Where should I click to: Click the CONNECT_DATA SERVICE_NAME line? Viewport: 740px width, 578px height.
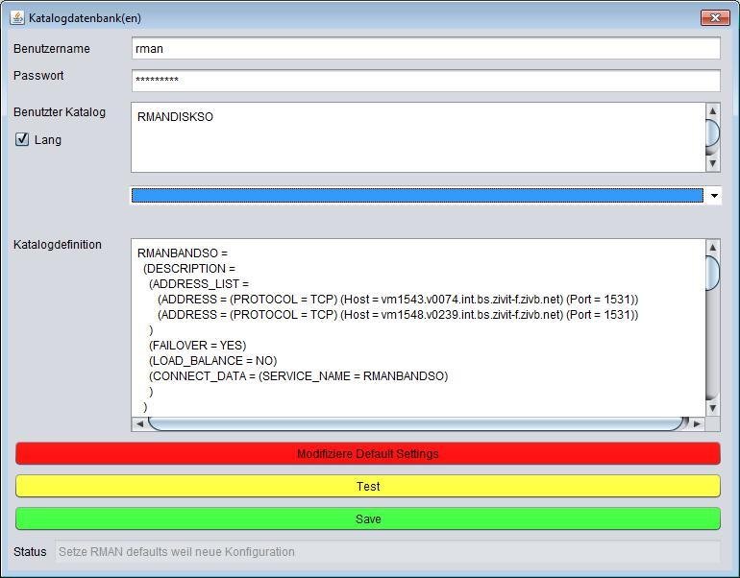click(x=298, y=376)
